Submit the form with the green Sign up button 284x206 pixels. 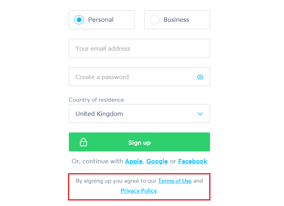pyautogui.click(x=139, y=142)
